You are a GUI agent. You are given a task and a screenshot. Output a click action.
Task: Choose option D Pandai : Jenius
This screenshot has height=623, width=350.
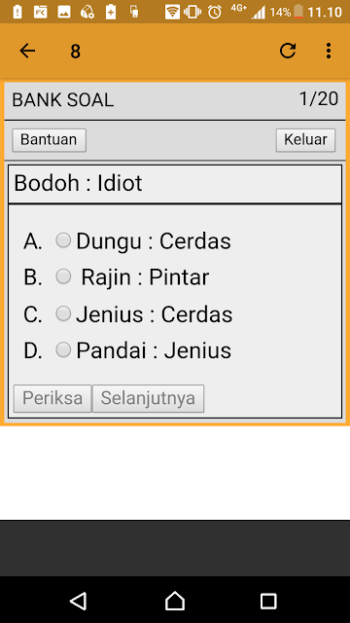coord(63,349)
